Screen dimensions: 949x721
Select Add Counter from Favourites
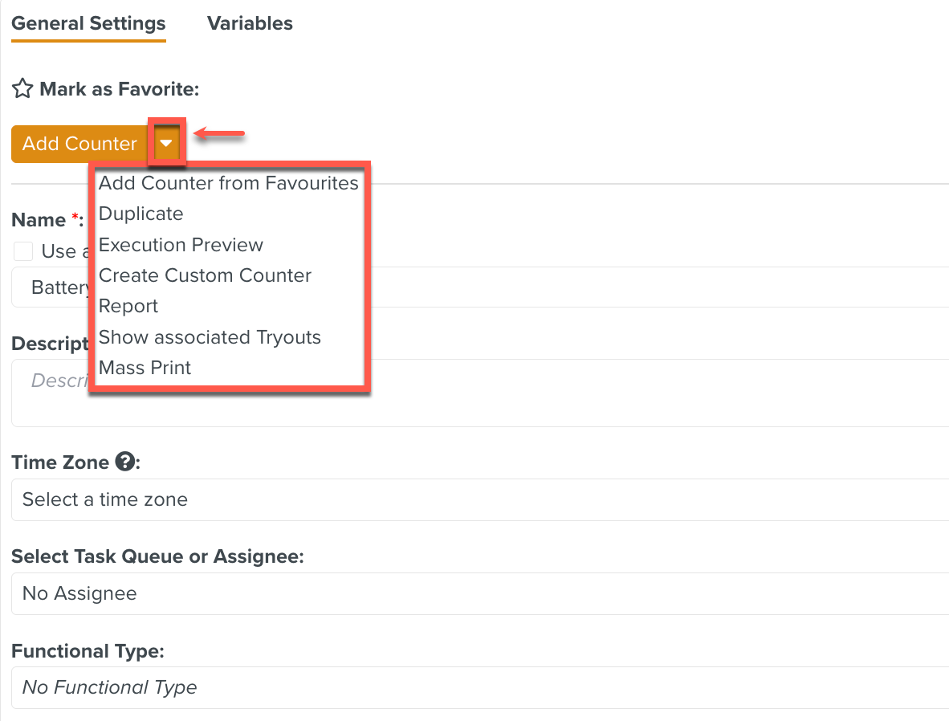tap(228, 183)
